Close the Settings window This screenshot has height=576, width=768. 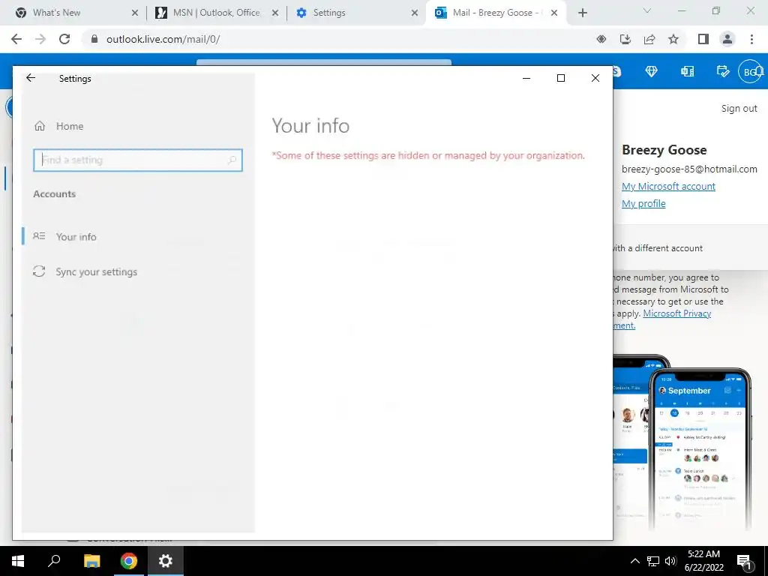point(595,78)
